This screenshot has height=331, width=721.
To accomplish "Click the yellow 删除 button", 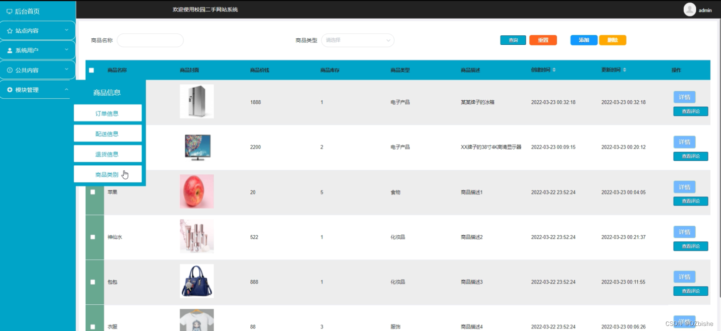I will pyautogui.click(x=613, y=40).
